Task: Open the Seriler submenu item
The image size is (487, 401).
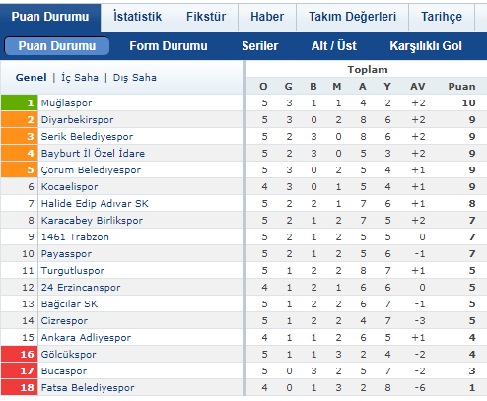Action: (x=260, y=46)
